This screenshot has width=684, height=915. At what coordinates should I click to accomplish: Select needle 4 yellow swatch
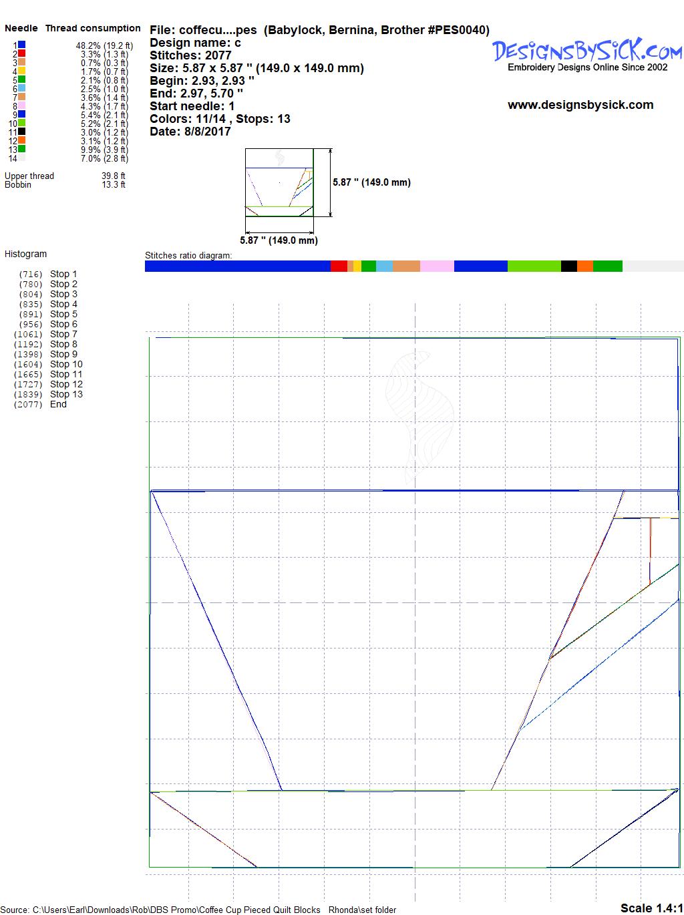22,71
